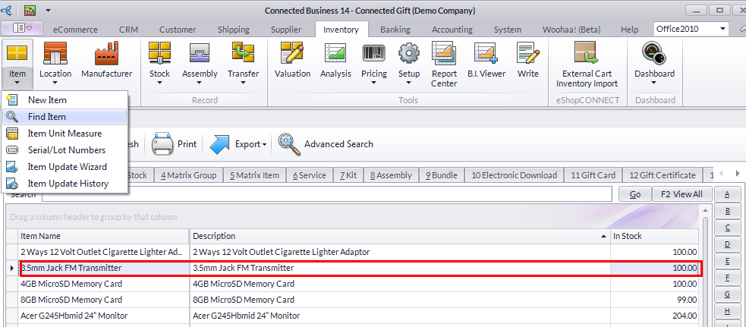Select the 6 Service tab

[x=309, y=175]
